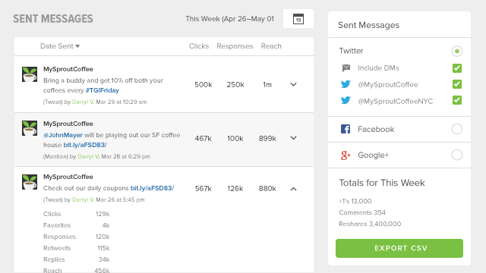Open the @JohnMayer mention link
486x273 pixels.
pyautogui.click(x=63, y=135)
